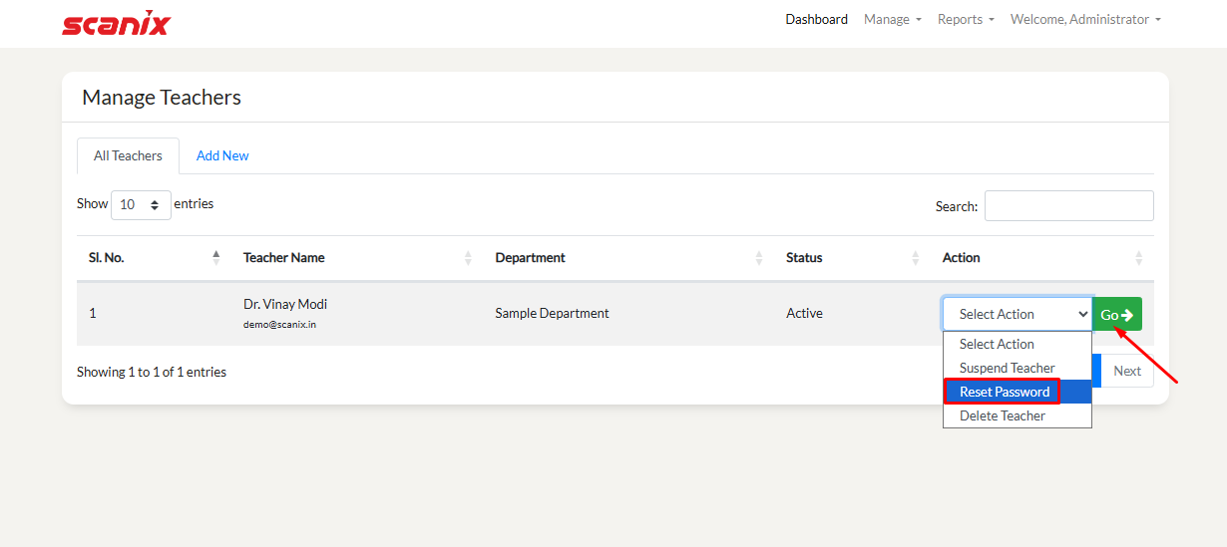1227x547 pixels.
Task: Sort Teacher Name column using arrows icon
Action: (x=468, y=258)
